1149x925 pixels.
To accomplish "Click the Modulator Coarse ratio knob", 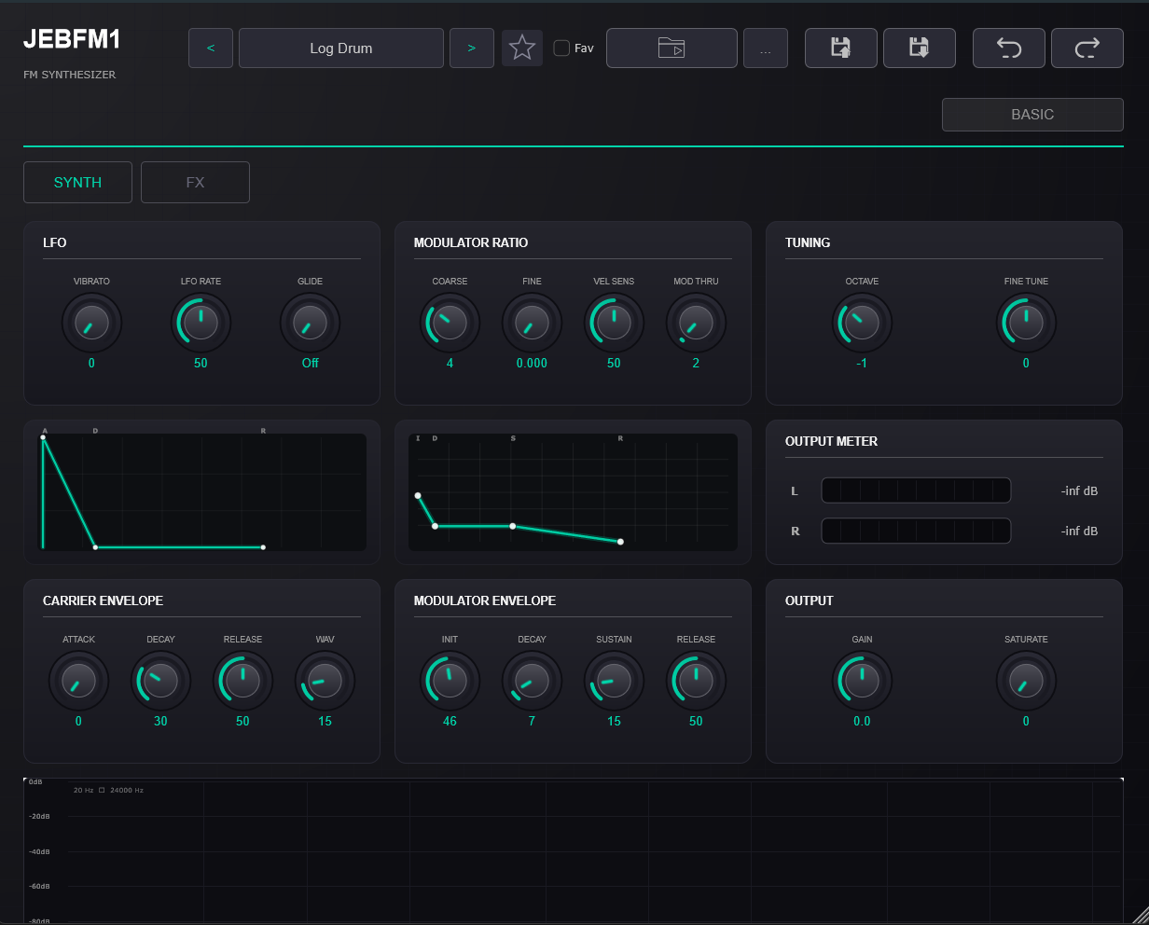I will tap(450, 323).
